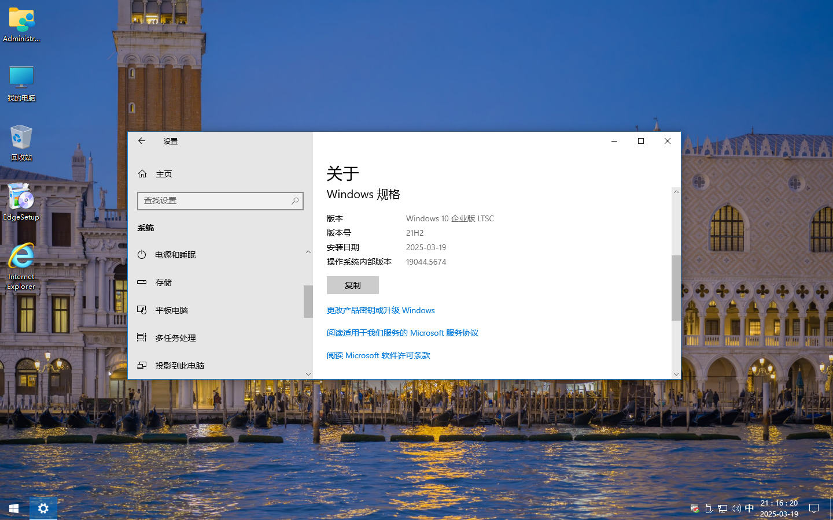
Task: Click sidebar scrollbar up arrow
Action: click(308, 252)
